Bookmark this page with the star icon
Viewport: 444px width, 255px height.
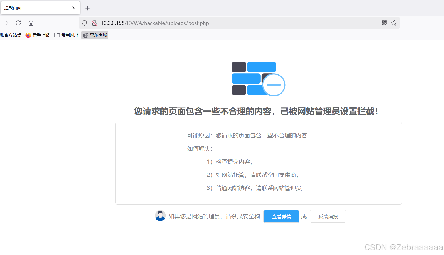click(394, 23)
